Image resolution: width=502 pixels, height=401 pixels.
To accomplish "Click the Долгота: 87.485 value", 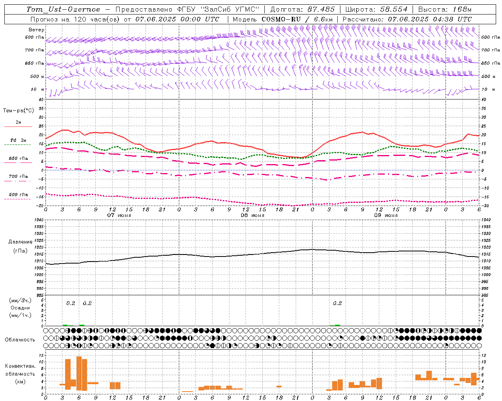I will pos(302,9).
